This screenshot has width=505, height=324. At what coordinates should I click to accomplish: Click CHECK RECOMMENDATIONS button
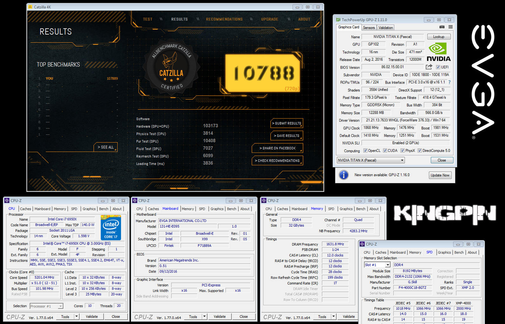click(x=277, y=161)
